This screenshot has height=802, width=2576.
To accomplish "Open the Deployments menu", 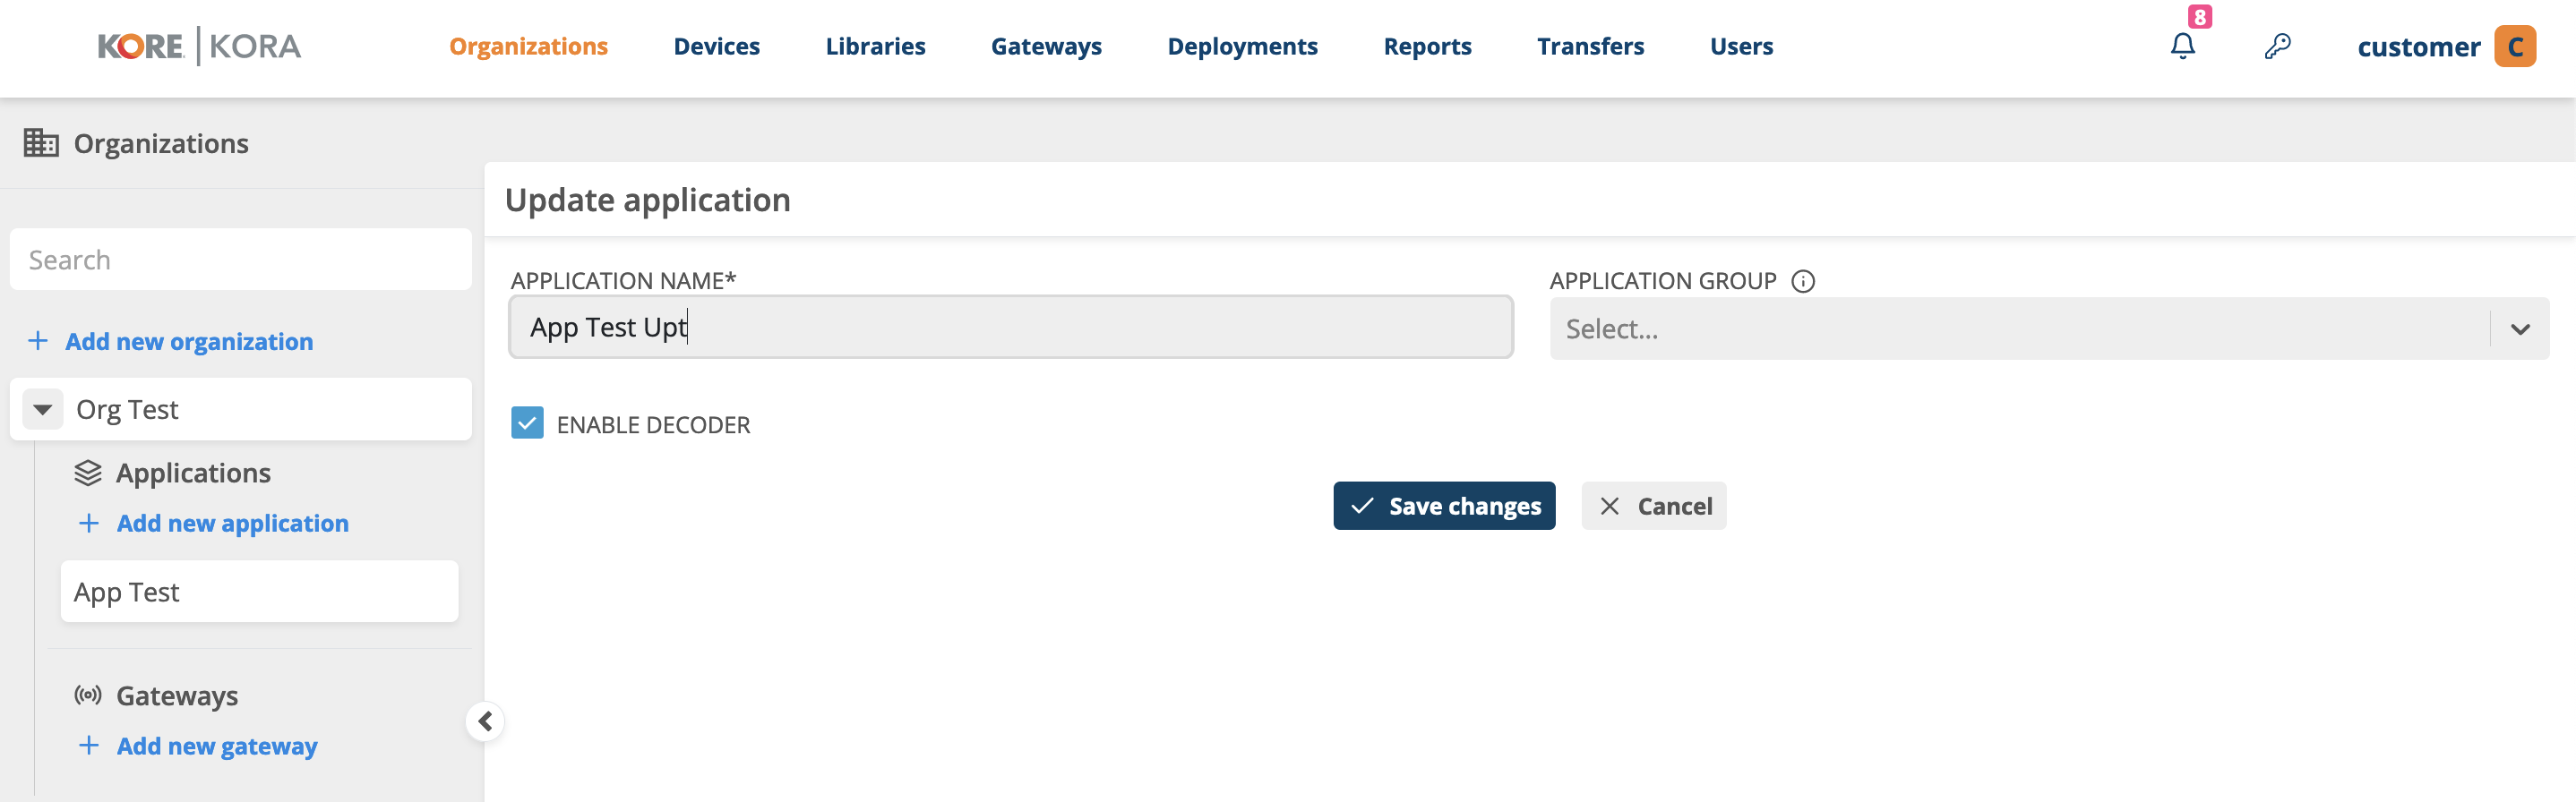I will coord(1242,46).
